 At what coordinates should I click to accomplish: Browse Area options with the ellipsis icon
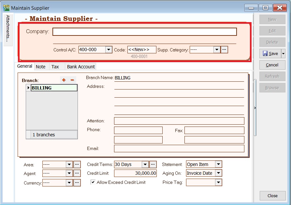pyautogui.click(x=77, y=164)
